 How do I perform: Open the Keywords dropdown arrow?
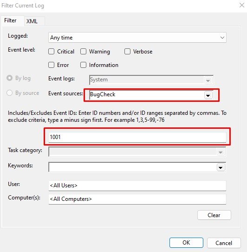[221, 167]
